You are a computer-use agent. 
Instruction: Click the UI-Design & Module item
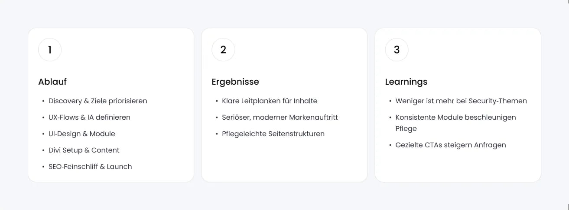click(81, 134)
